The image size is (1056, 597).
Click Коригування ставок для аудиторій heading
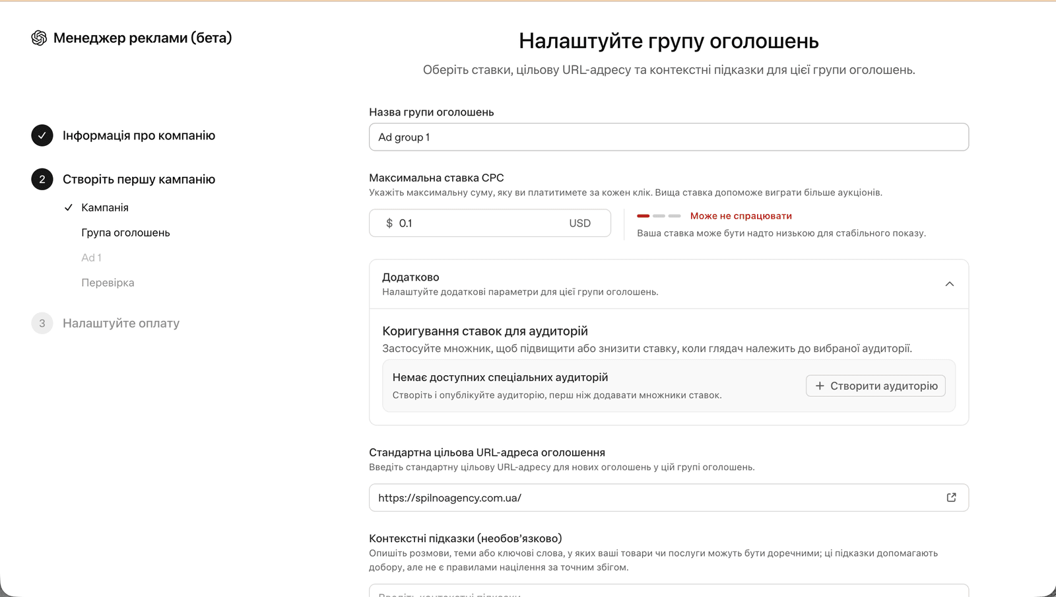point(485,331)
